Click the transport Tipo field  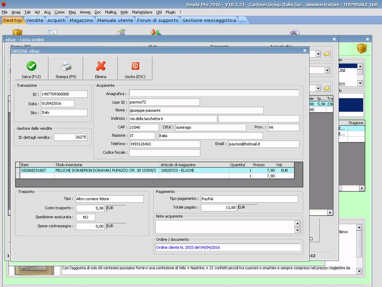[x=110, y=199]
